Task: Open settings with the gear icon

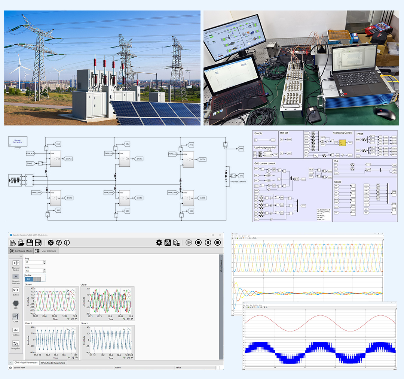Action: [x=159, y=243]
